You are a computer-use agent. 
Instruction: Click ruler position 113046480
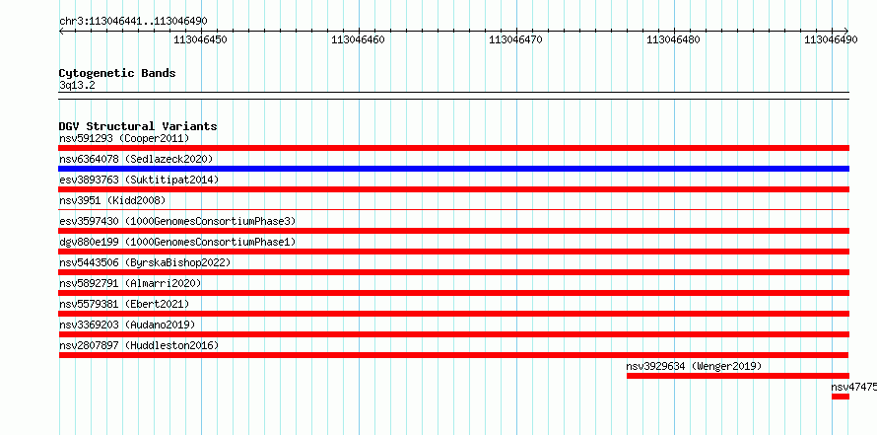673,39
